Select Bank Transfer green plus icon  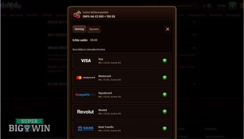(165, 129)
